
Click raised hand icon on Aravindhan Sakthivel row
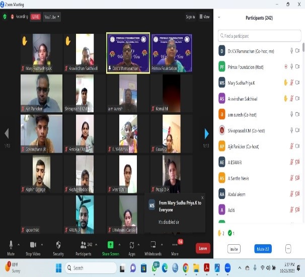coord(285,99)
